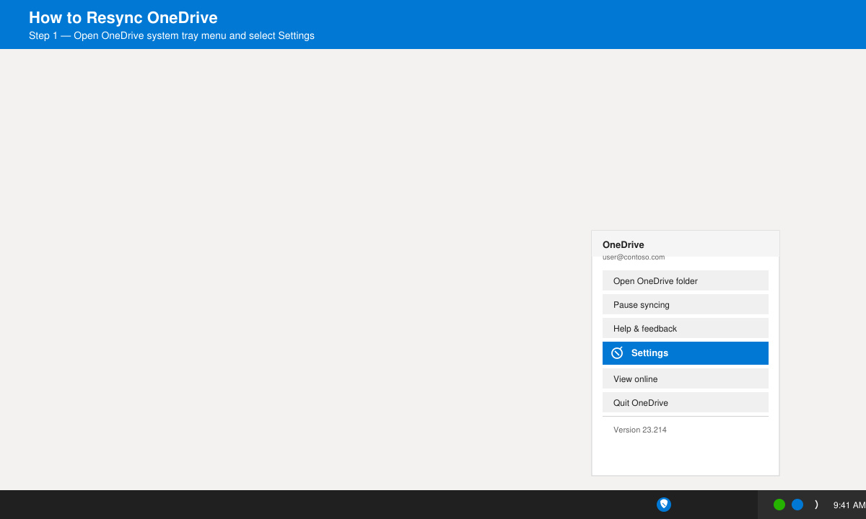Click the 9:41 AM taskbar clock
866x519 pixels.
tap(849, 505)
